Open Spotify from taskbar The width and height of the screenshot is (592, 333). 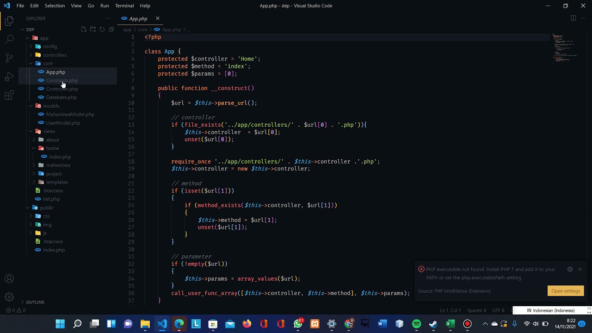(416, 324)
